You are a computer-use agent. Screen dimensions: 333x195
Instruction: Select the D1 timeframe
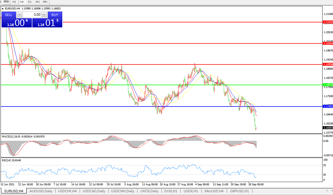[30, 2]
